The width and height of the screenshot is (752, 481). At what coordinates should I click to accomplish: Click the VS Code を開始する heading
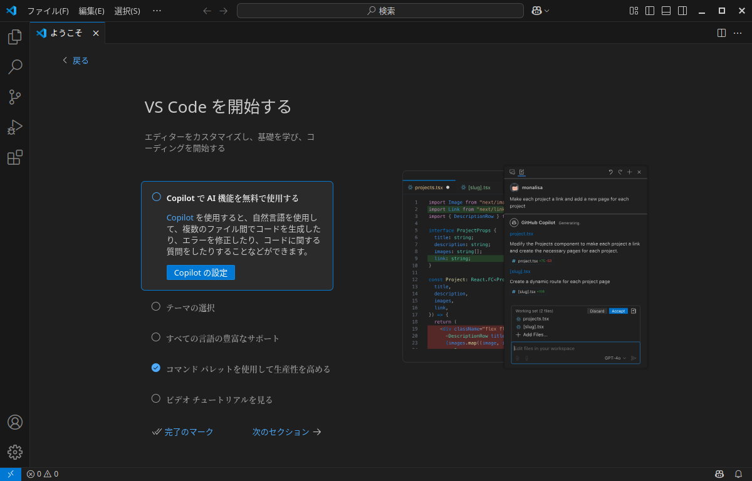[x=218, y=106]
